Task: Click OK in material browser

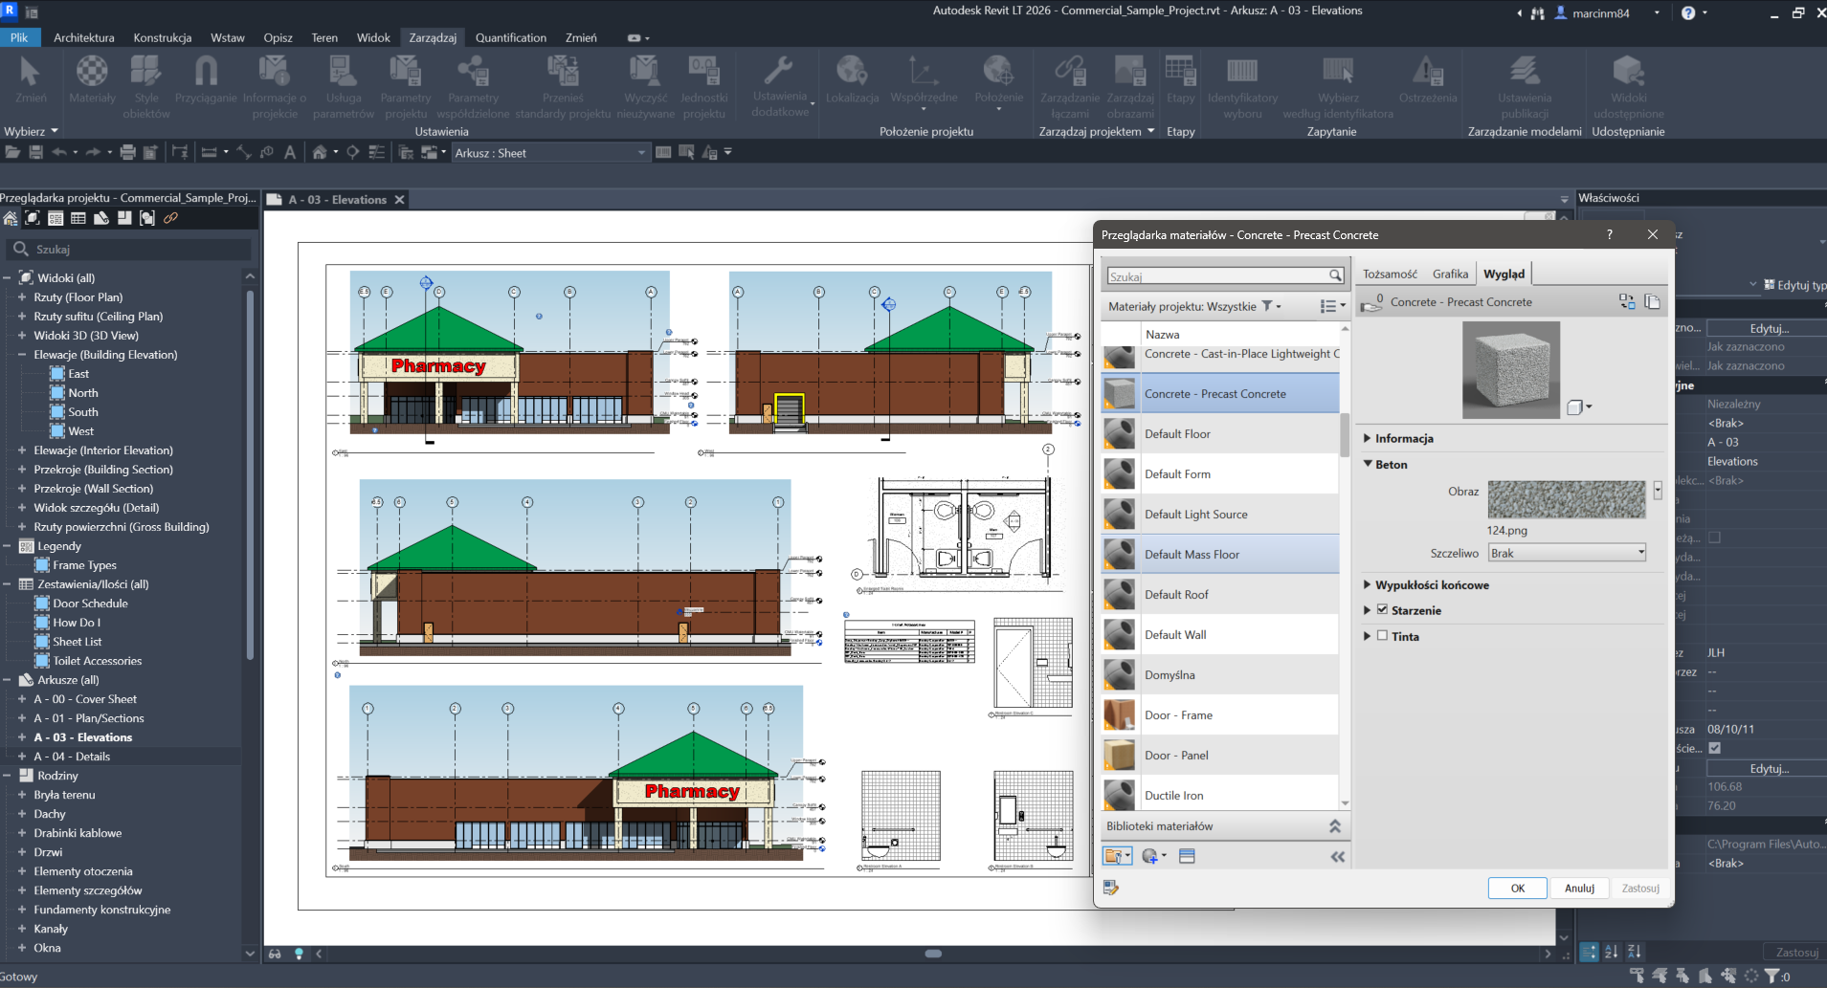Action: (x=1517, y=888)
